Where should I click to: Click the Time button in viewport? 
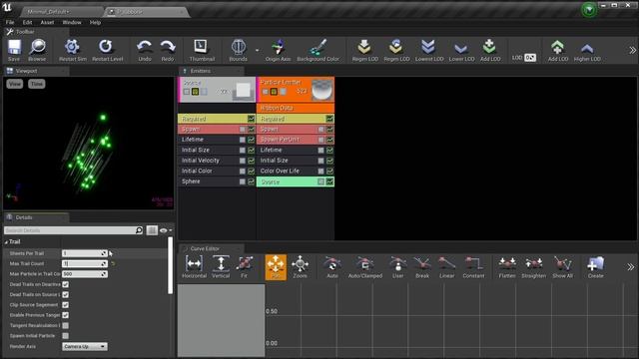tap(37, 84)
